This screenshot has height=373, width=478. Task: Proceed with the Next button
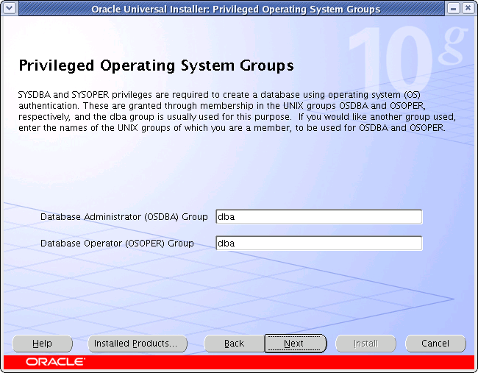click(x=296, y=344)
